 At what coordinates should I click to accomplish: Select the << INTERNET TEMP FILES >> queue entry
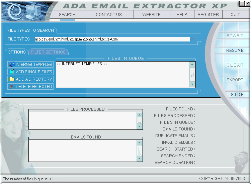click(x=82, y=64)
